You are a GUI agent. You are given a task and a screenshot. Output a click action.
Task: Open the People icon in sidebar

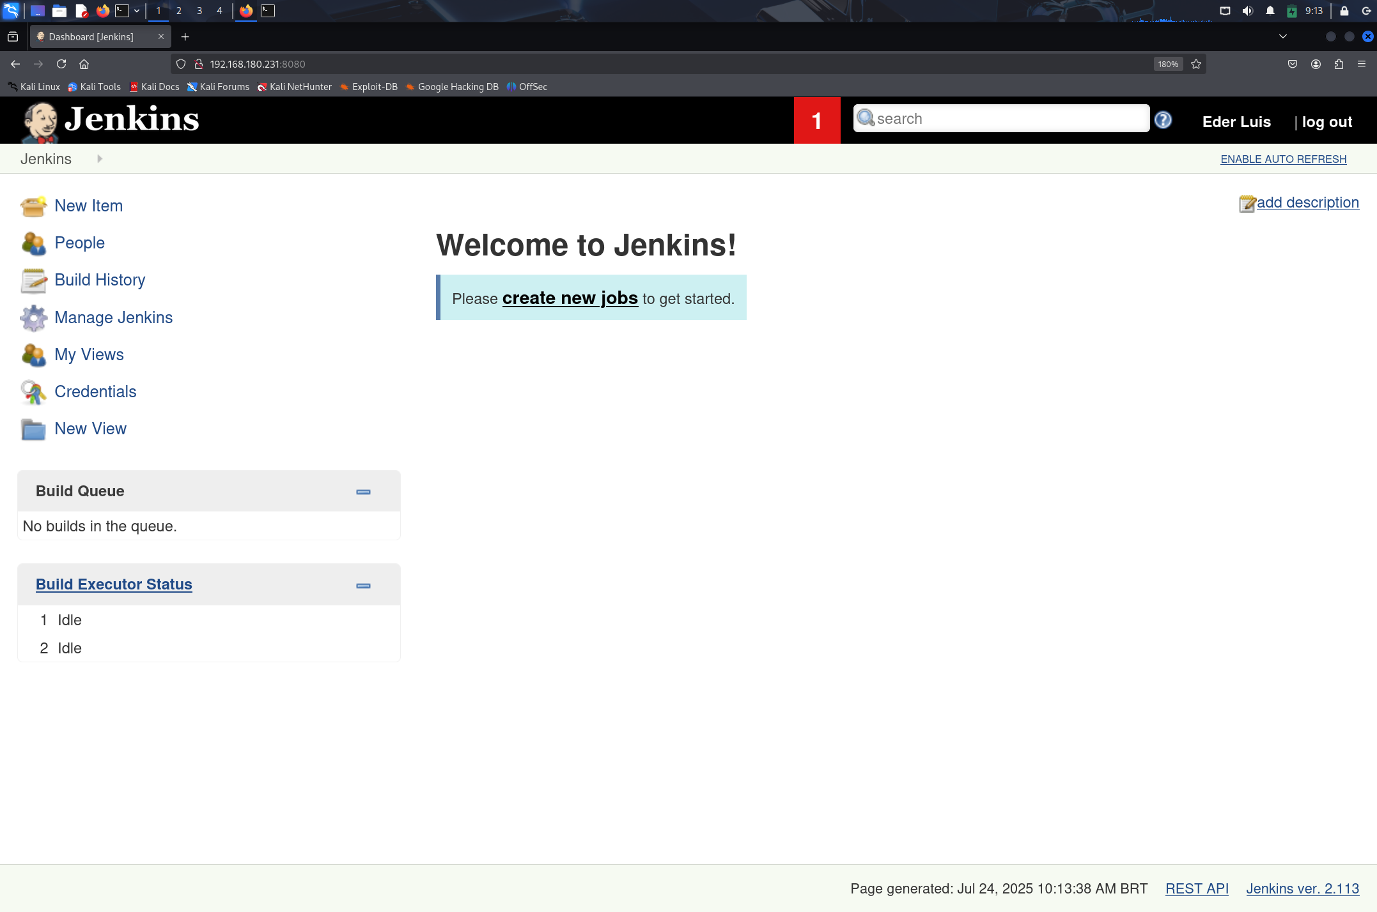(x=33, y=243)
